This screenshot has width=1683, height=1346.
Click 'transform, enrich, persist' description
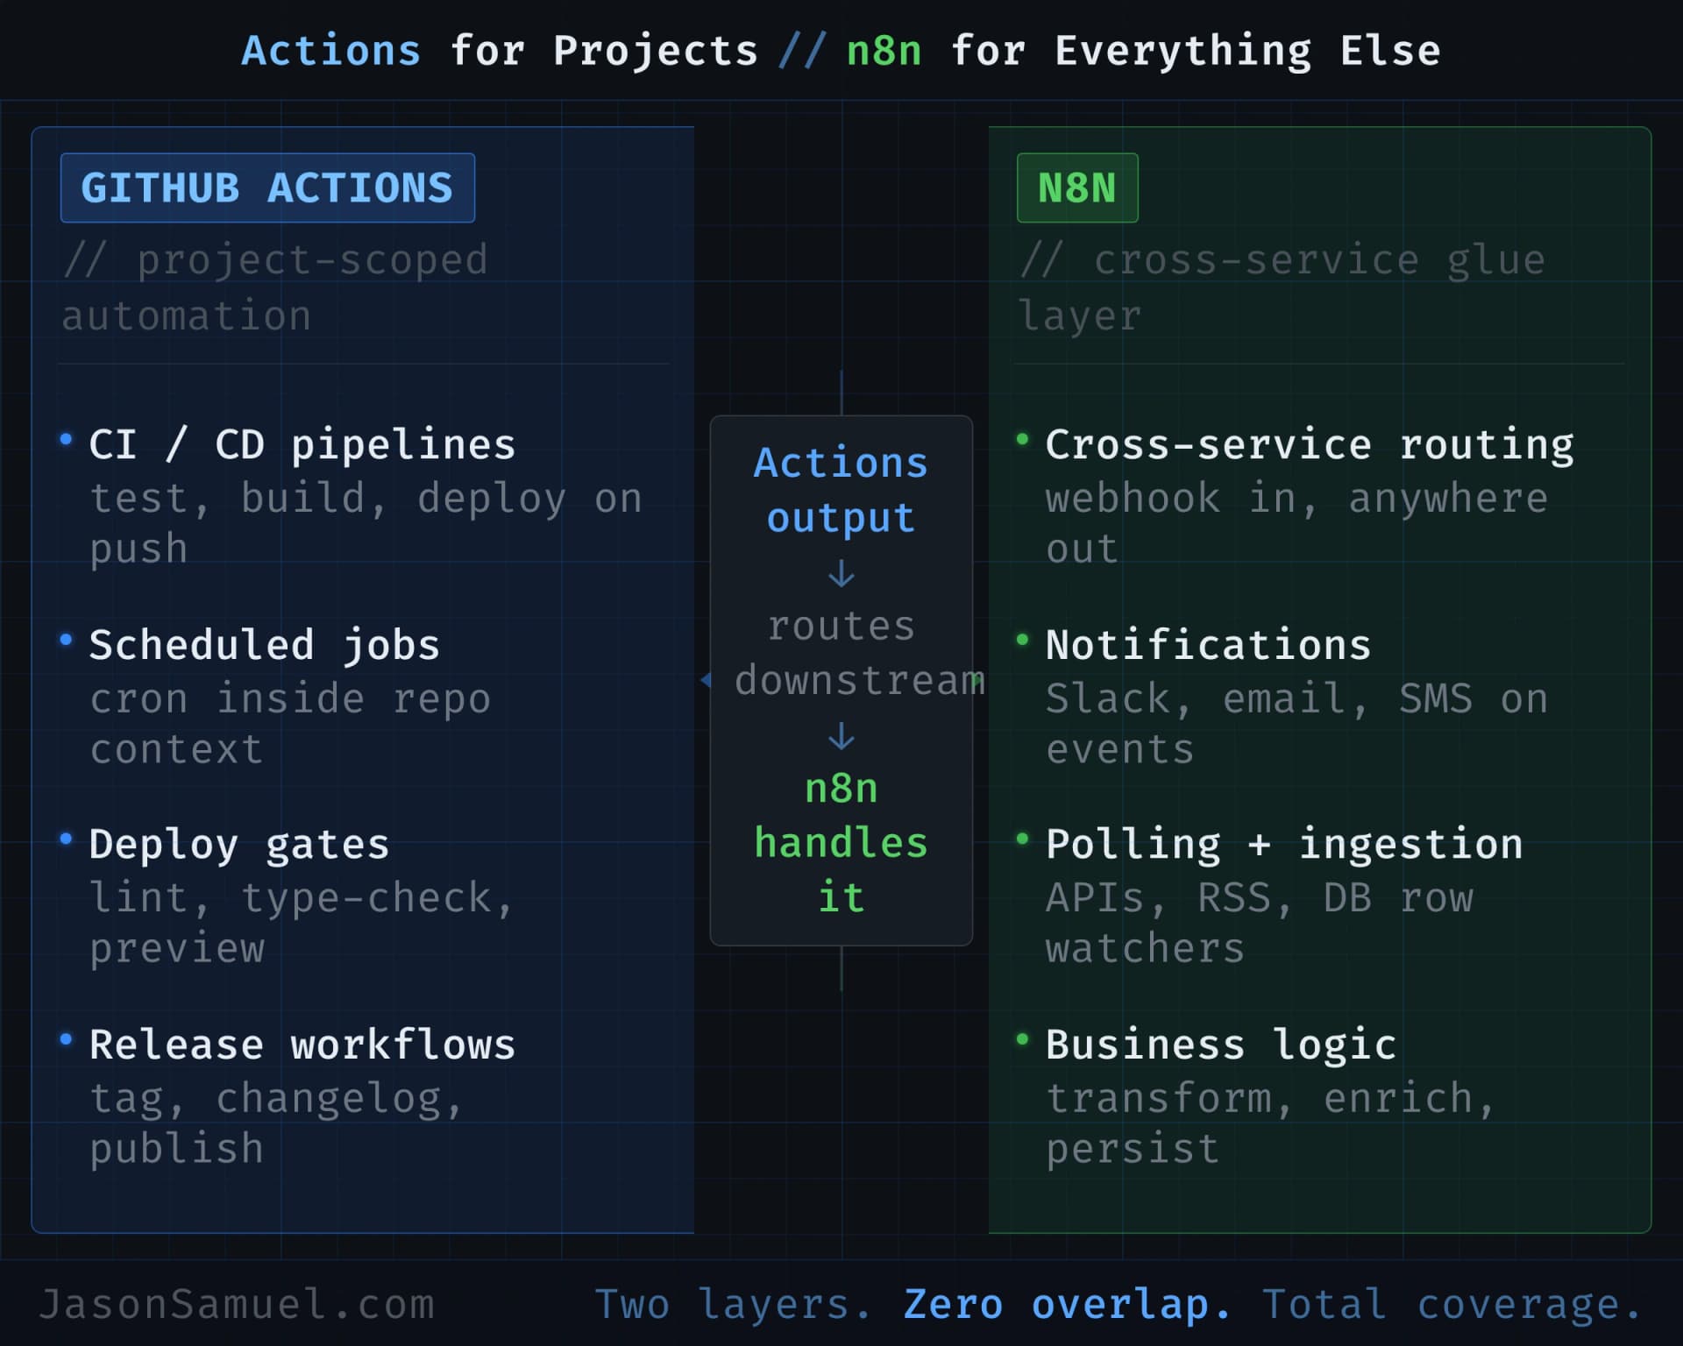click(x=1271, y=1123)
